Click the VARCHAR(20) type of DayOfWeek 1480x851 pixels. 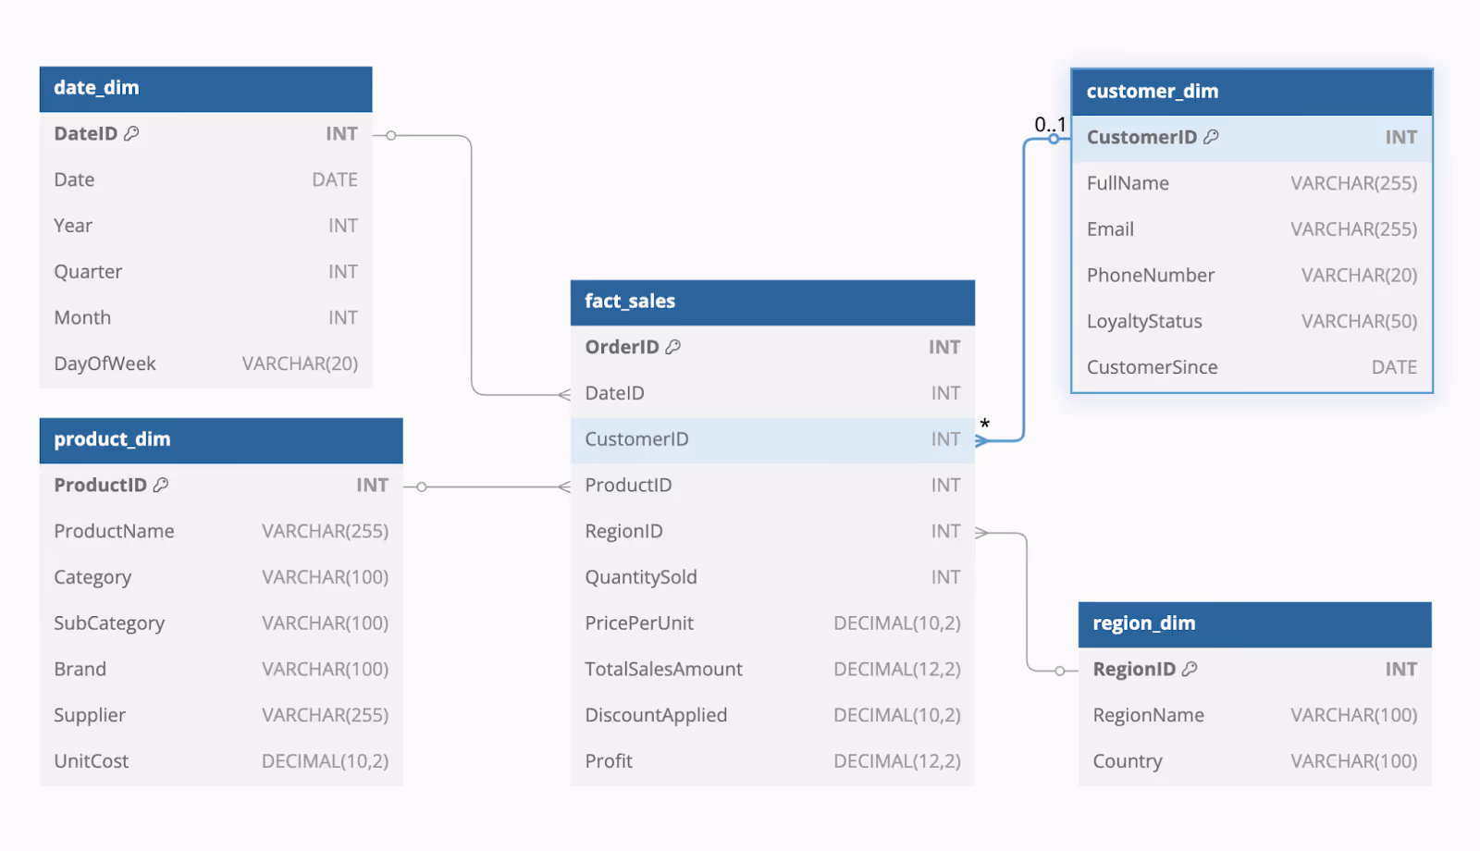coord(300,364)
